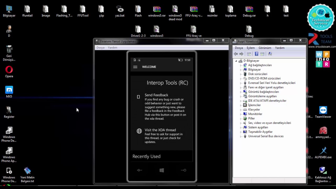Select DVD/CD-ROM sürücüleri tree item
336x189 pixels.
click(x=264, y=78)
